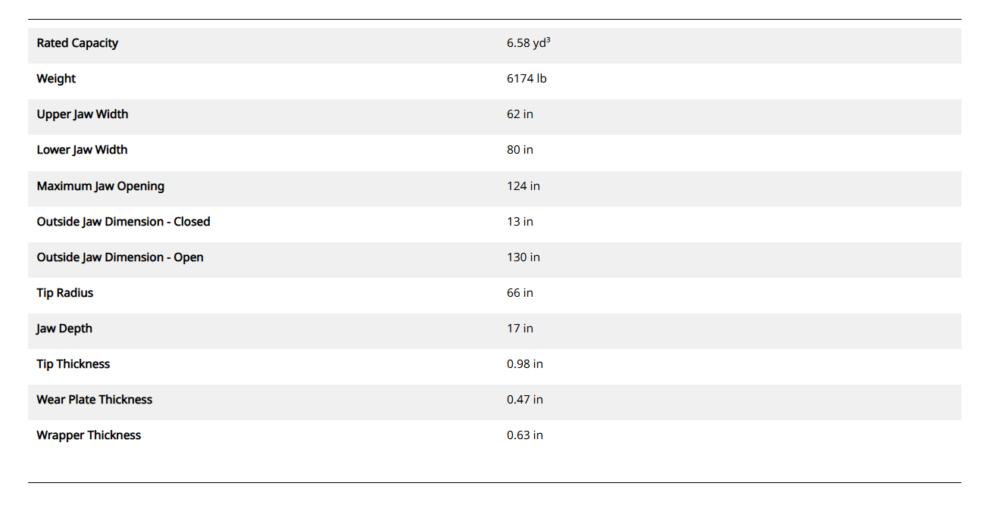Select the 62 in value
The image size is (991, 505).
coord(520,114)
